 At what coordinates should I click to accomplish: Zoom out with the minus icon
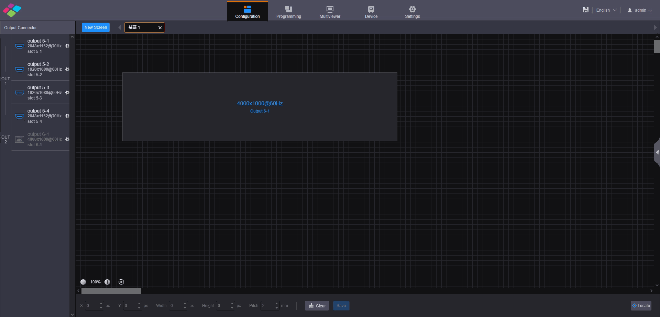[x=83, y=282]
